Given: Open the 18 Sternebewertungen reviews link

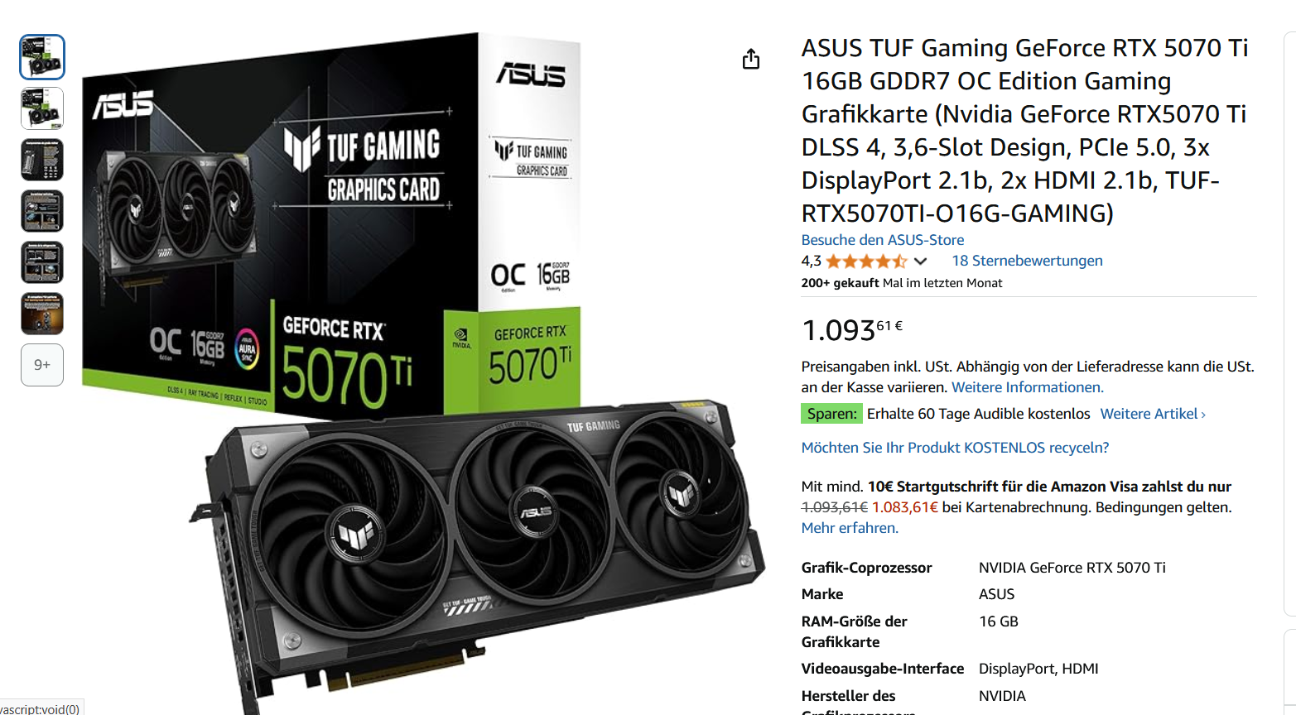Looking at the screenshot, I should [1027, 261].
